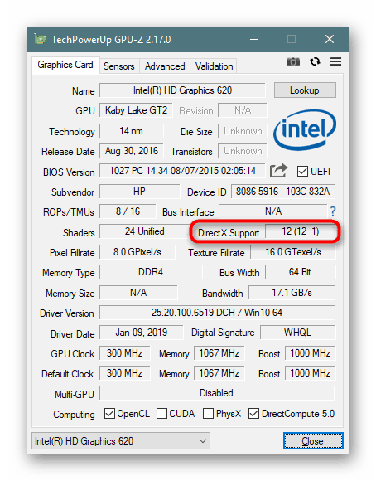The image size is (376, 481).
Task: Click the Shaders field 24 Unified
Action: tap(146, 231)
